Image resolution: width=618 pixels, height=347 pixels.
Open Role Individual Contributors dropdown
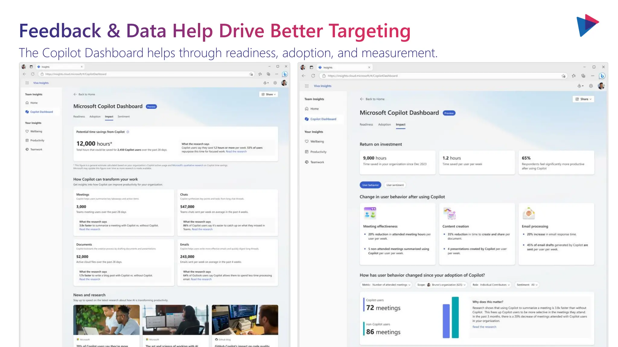[491, 285]
